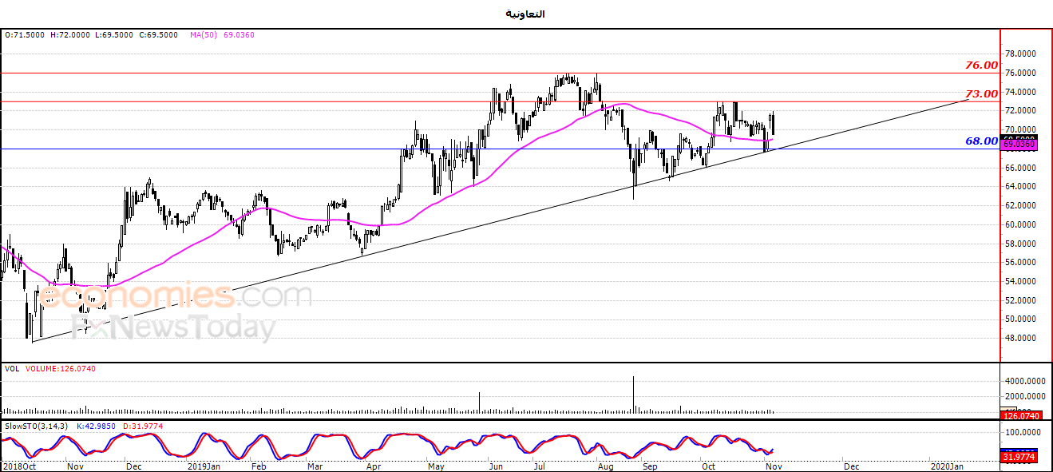Click the 76.0000 price axis value
The image size is (1053, 472).
1021,73
